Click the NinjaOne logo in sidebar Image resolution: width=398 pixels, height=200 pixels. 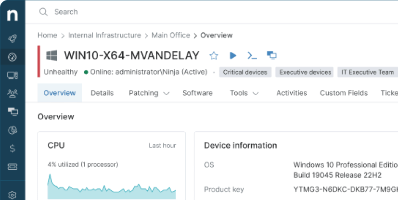pyautogui.click(x=13, y=15)
